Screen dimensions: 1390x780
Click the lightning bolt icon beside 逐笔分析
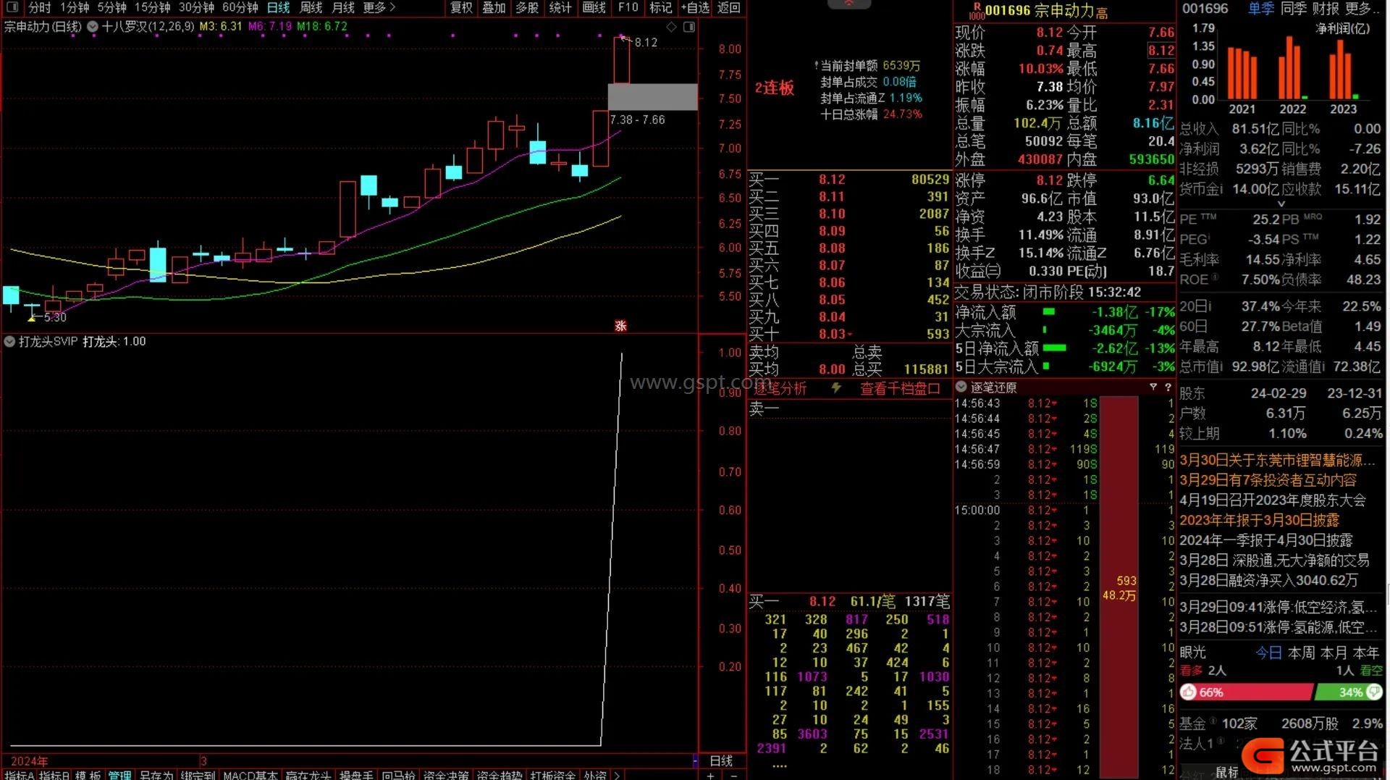pos(836,388)
